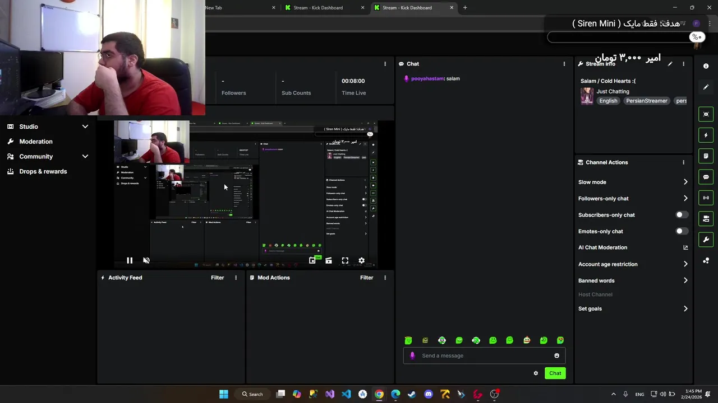Click the English language tag
The image size is (718, 403).
point(608,101)
